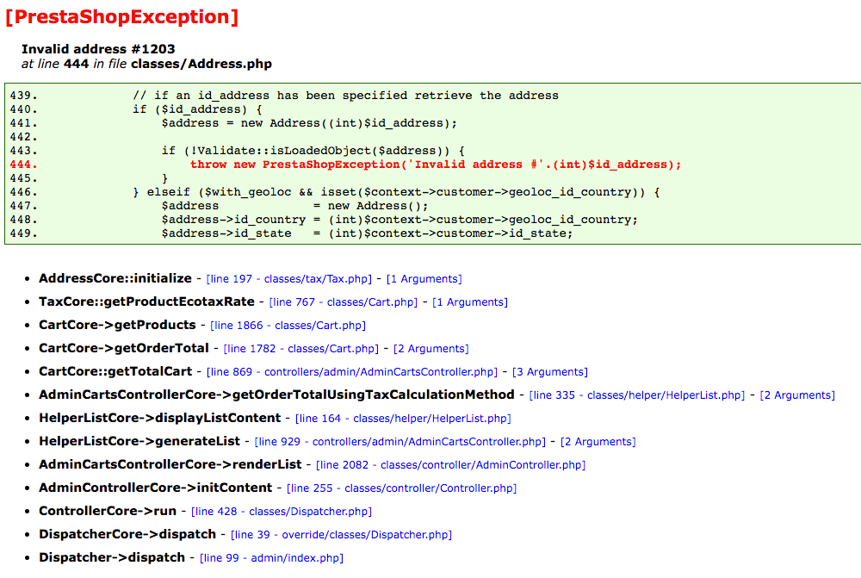Click the AdminCartsControllerCore->renderList stack entry
Screen dimensions: 861x578
pos(170,464)
